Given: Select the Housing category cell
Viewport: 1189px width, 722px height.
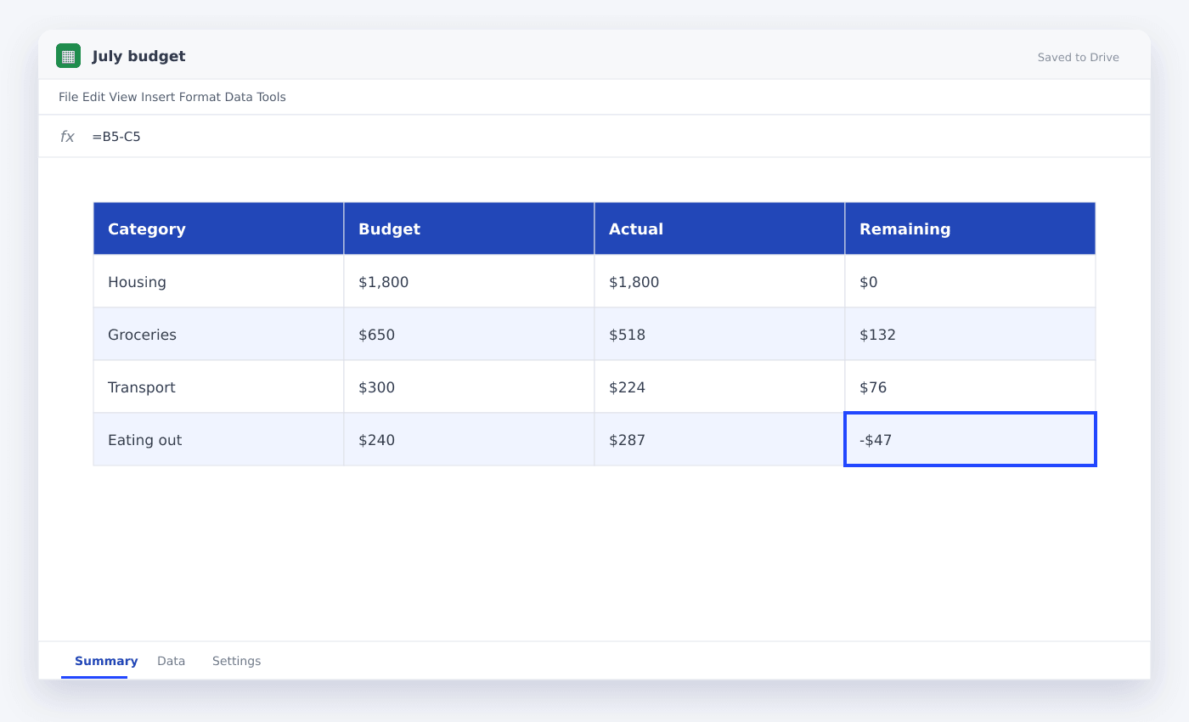Looking at the screenshot, I should 218,282.
